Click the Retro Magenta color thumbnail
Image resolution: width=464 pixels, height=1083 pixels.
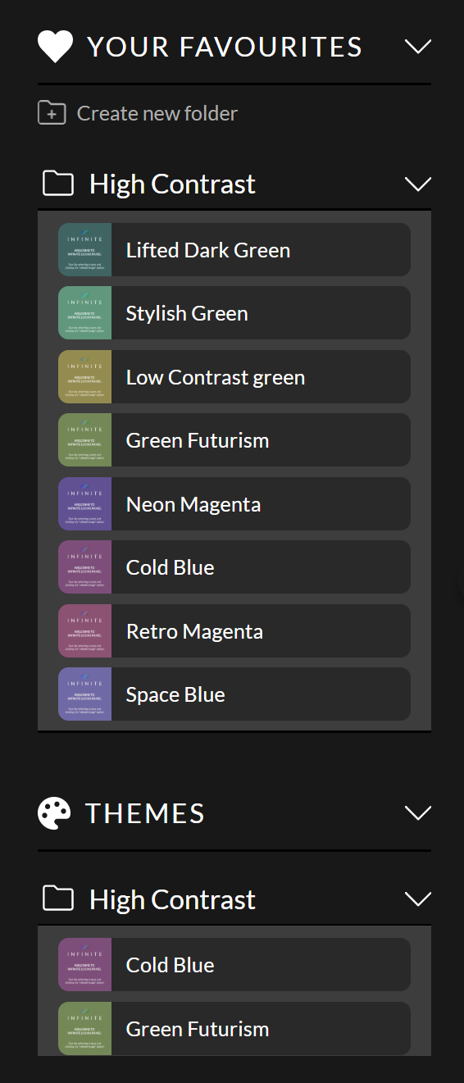click(x=85, y=631)
